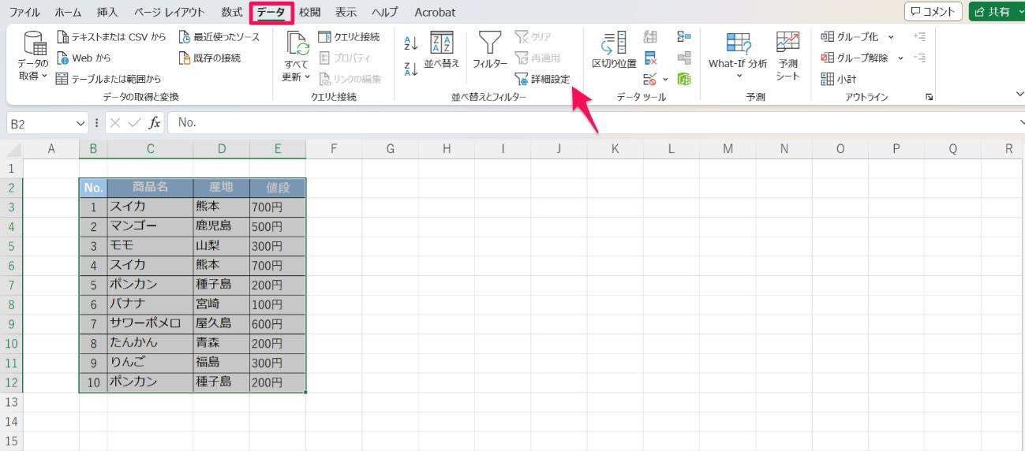Click the data validation icon

click(x=649, y=79)
